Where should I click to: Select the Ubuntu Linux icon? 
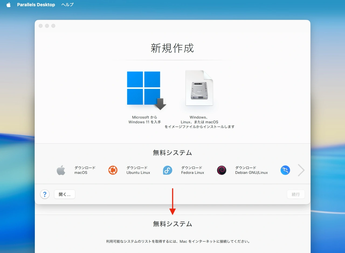pos(113,170)
